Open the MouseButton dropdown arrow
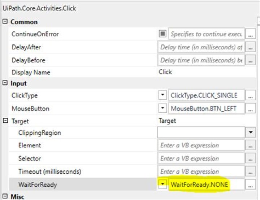Viewport: 260px width, 200px height. click(162, 108)
